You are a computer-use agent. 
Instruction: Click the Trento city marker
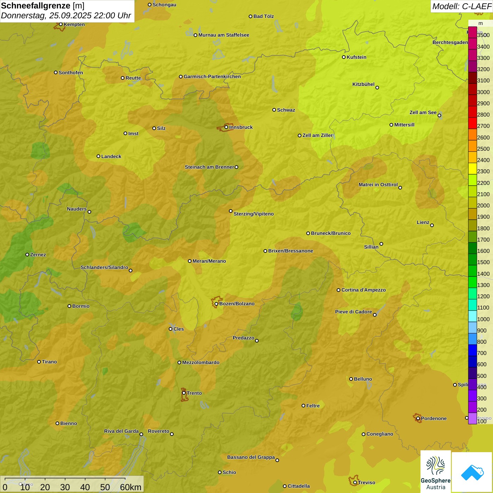184,393
